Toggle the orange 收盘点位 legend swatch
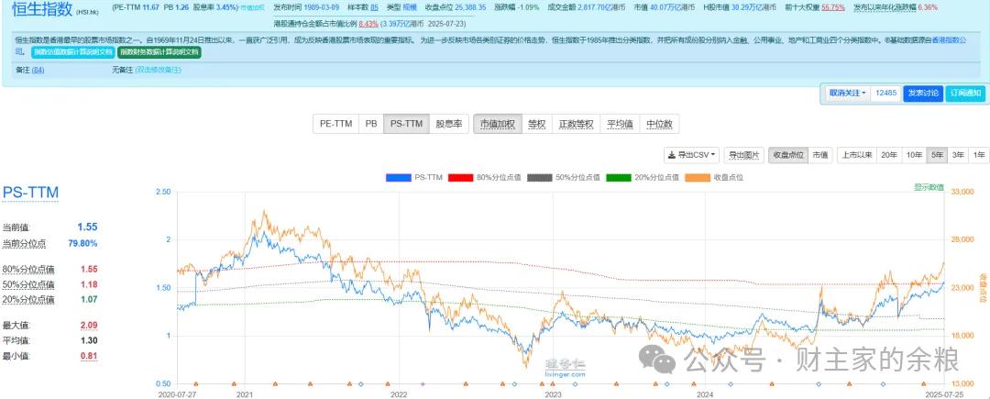Screen dimensions: 990x399 [x=698, y=178]
